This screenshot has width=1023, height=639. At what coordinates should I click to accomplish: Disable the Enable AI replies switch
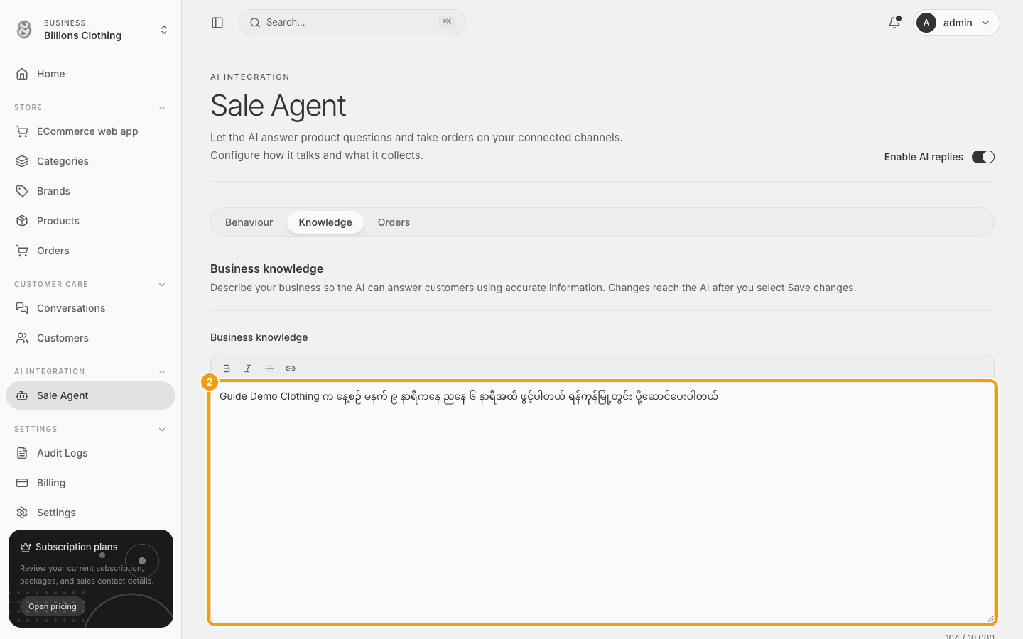click(x=983, y=157)
